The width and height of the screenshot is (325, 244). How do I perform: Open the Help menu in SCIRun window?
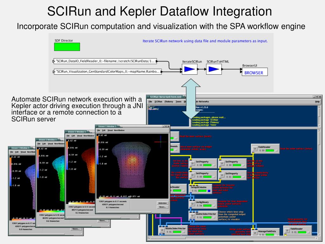317,102
